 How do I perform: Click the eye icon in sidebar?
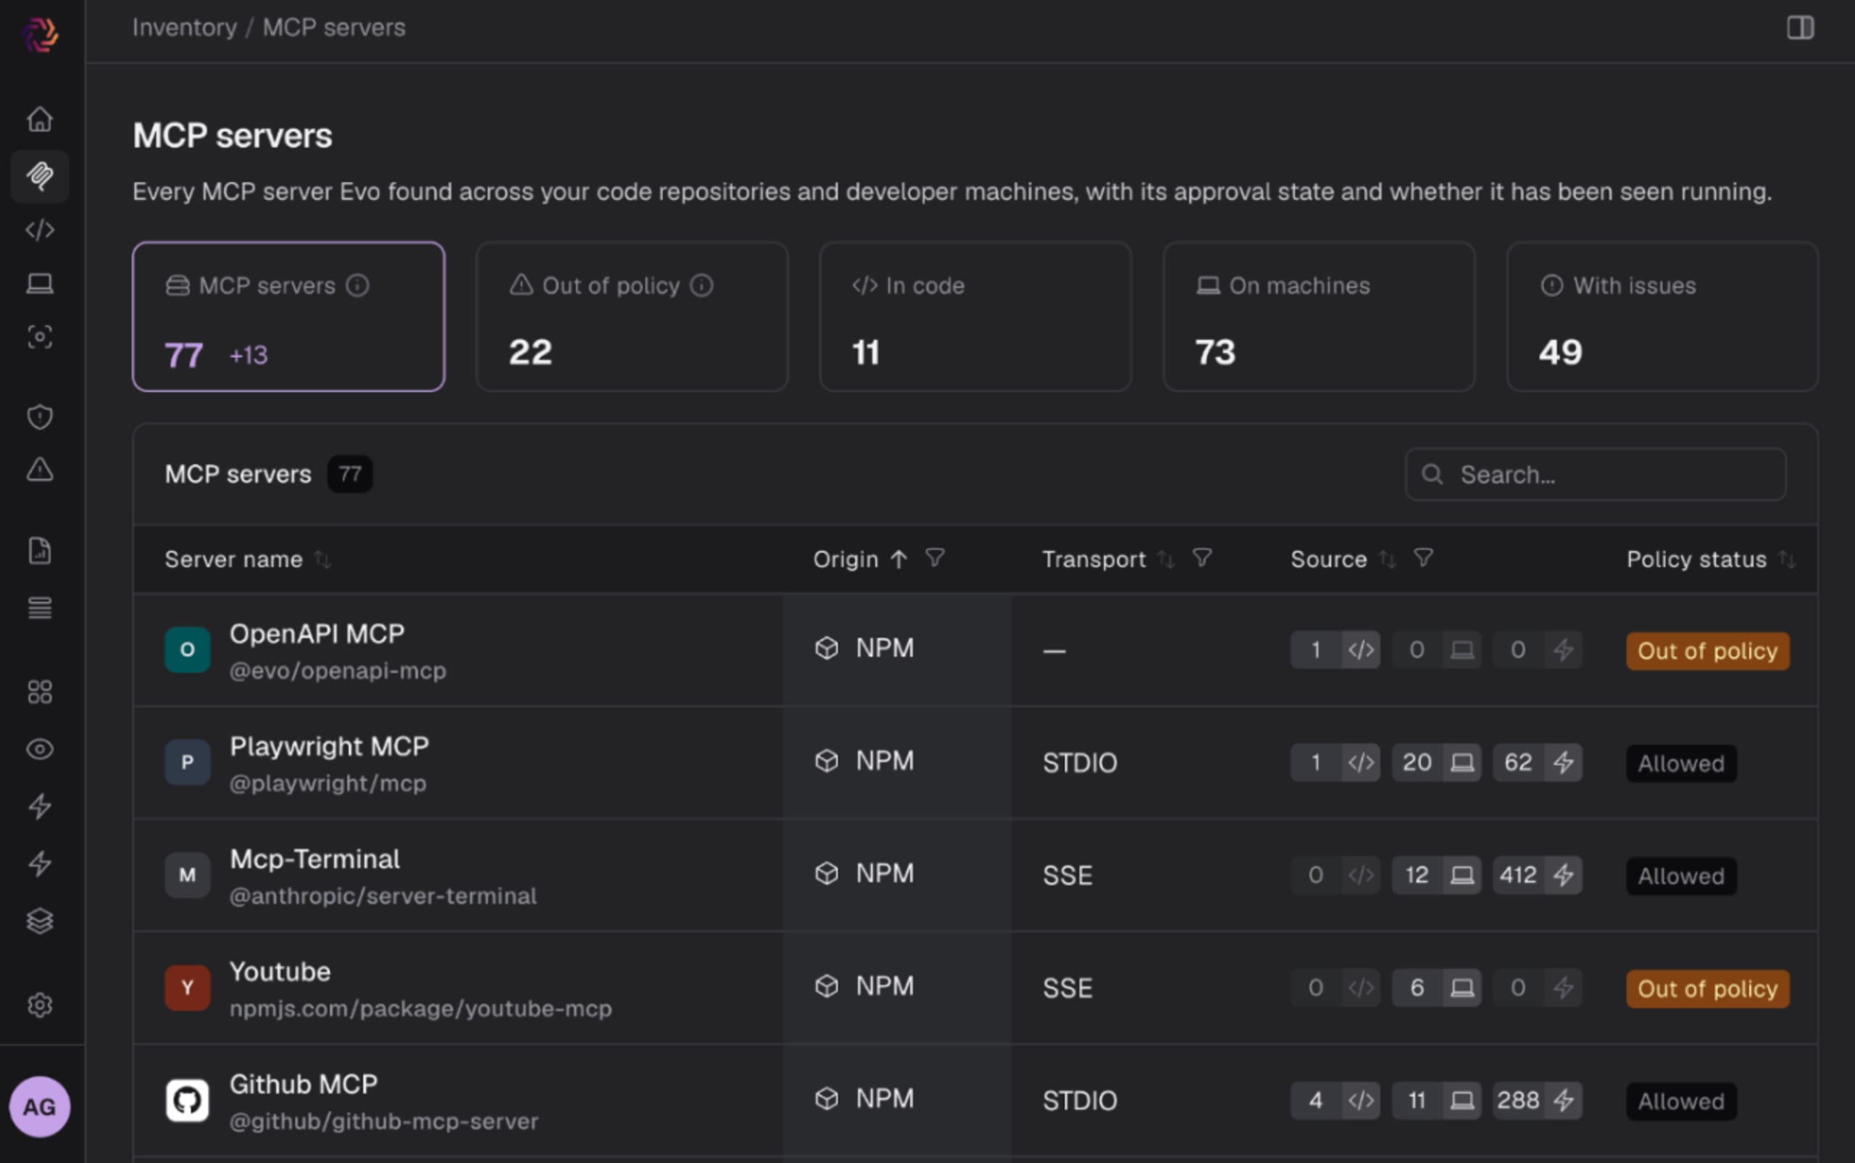[39, 749]
